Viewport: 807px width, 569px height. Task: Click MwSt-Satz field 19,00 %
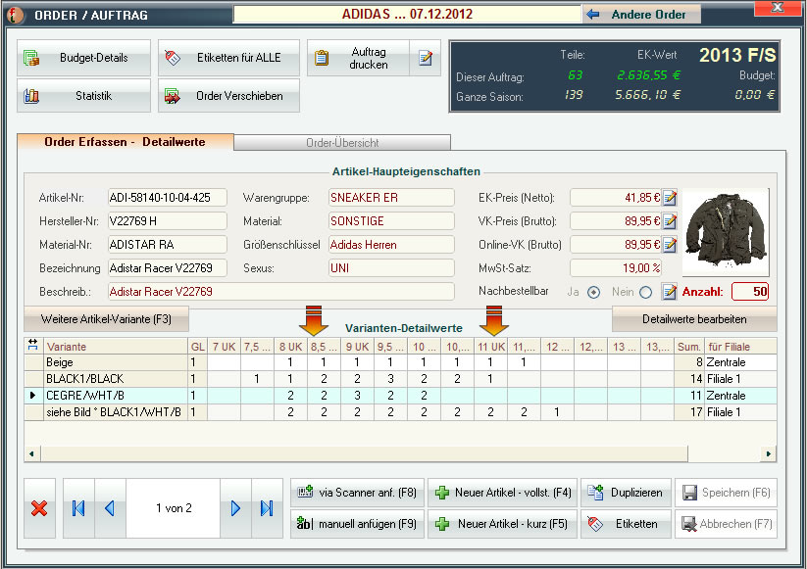coord(616,267)
